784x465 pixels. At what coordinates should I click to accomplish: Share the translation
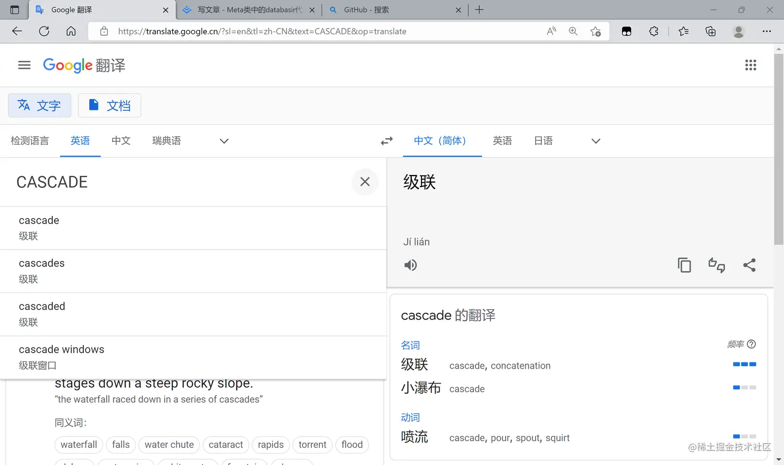749,265
